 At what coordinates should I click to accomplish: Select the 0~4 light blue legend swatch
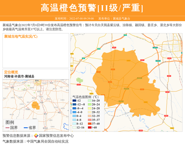(x=74, y=116)
